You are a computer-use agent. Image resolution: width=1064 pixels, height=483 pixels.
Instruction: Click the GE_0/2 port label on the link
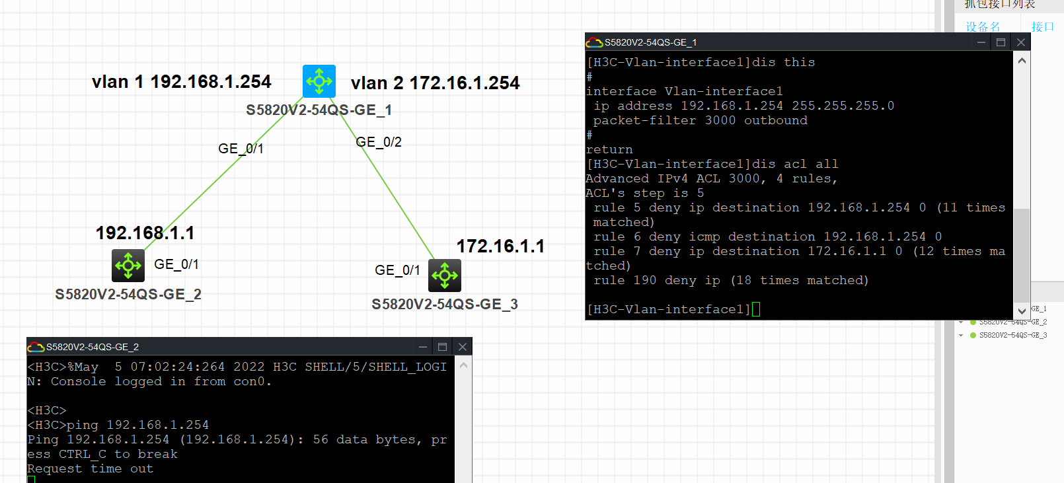pyautogui.click(x=379, y=143)
